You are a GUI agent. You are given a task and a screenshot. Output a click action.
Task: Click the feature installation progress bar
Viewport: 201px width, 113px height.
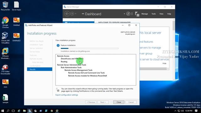[x=90, y=48]
